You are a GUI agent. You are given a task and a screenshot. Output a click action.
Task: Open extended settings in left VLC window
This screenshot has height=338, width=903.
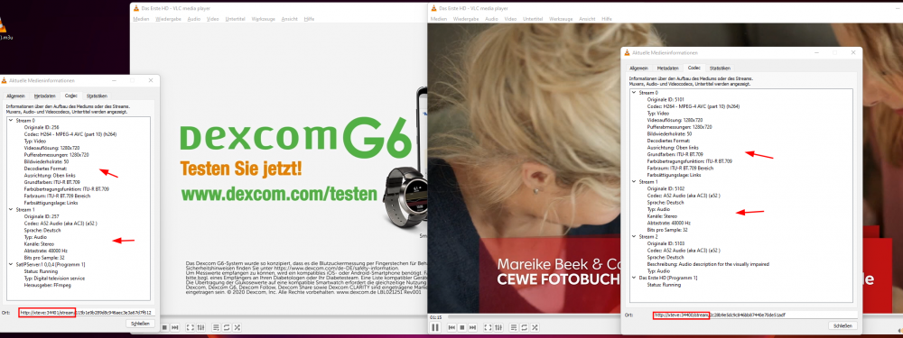point(201,327)
